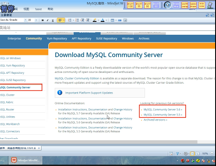Toggle underline formatting in notes toolbar
The height and width of the screenshot is (166, 216).
[x=53, y=20]
